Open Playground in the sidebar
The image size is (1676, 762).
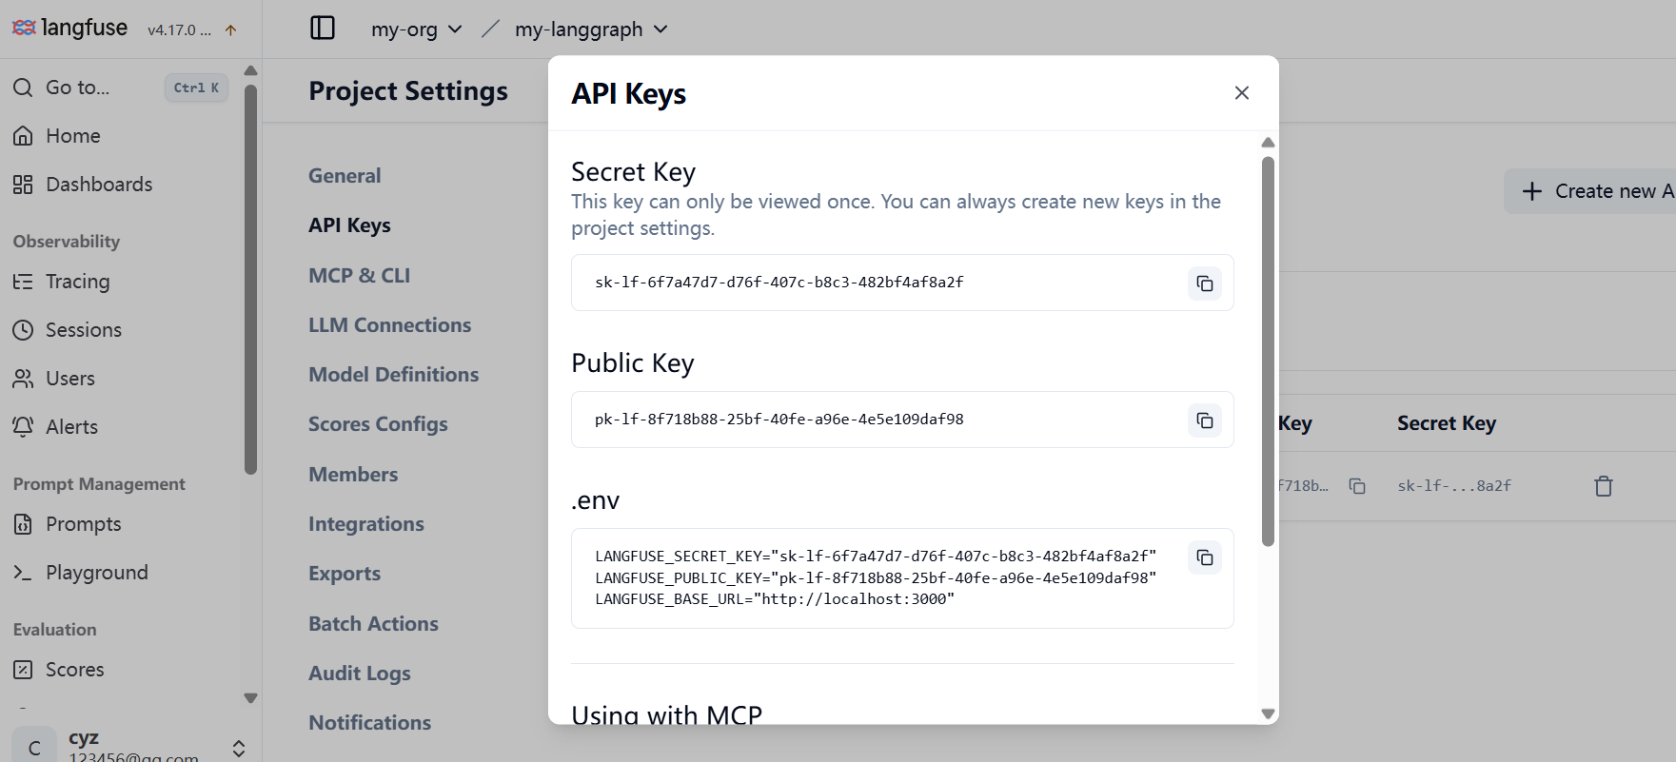coord(120,573)
